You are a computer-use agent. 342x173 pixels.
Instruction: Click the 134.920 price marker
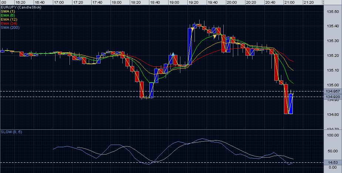click(x=333, y=97)
